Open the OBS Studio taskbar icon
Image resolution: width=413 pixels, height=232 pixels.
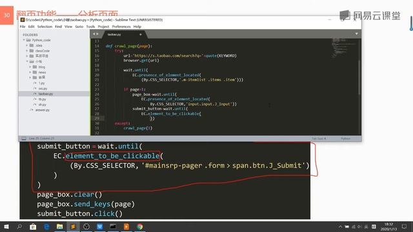pyautogui.click(x=86, y=226)
